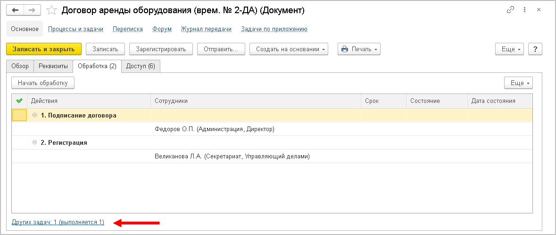Expand the top Еще menu

point(510,49)
